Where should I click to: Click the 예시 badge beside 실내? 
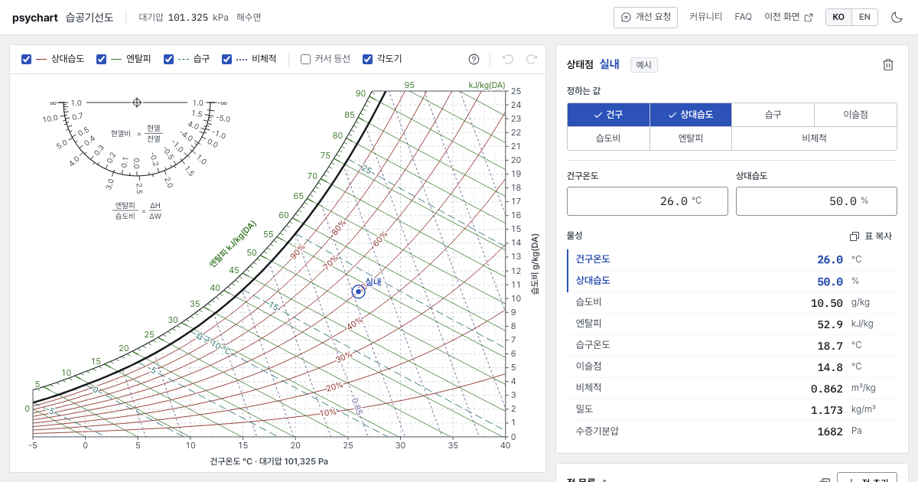[644, 65]
